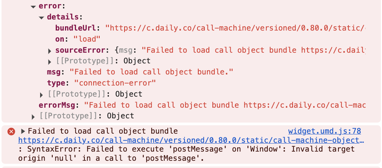Screen dimensions: 382x168
Task: Click the red error circle icon
Action: (11, 132)
